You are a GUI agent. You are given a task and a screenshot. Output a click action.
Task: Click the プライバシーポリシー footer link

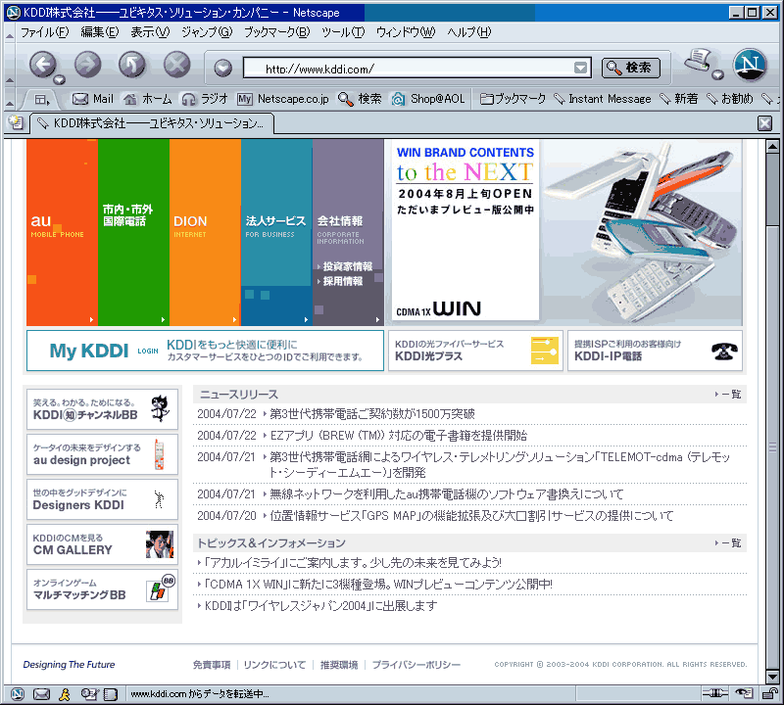click(416, 665)
